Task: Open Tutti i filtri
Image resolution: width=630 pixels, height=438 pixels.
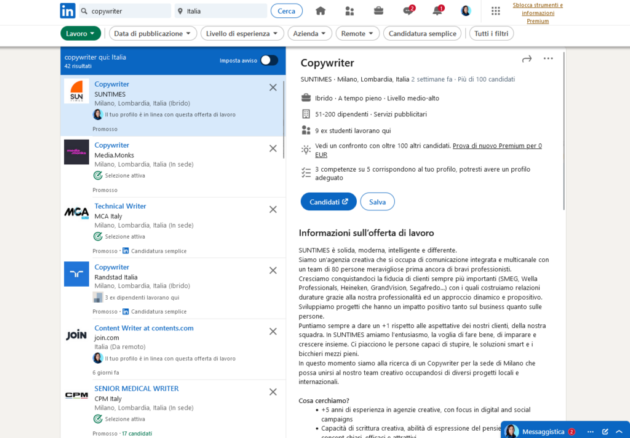Action: click(491, 34)
